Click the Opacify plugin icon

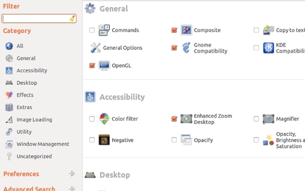tap(186, 140)
